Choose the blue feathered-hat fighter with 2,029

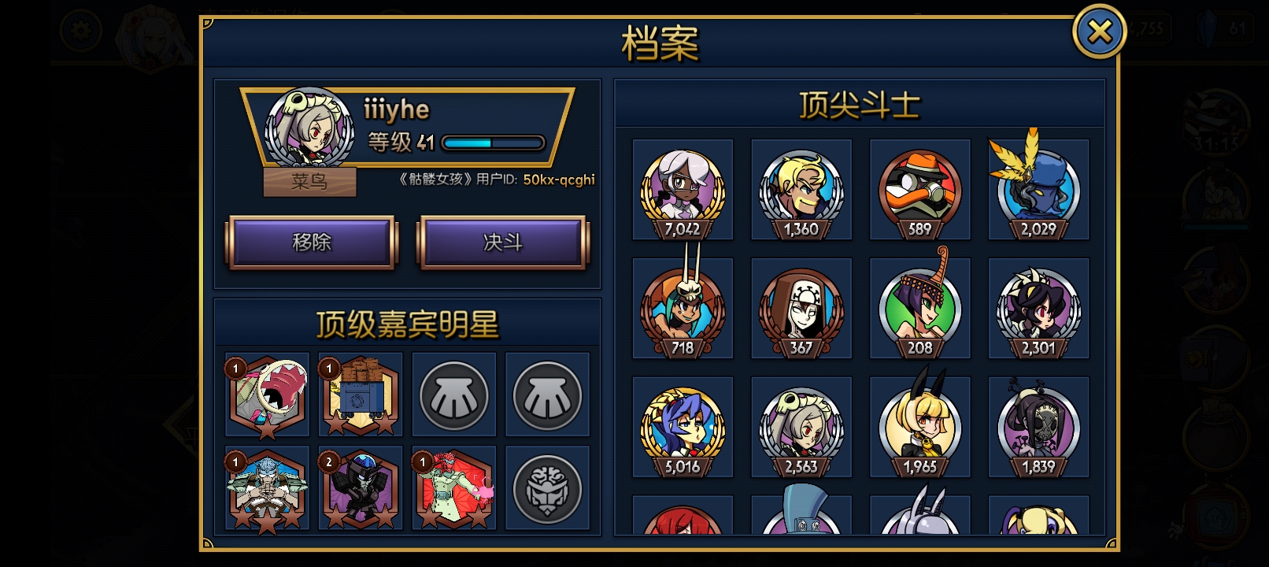click(x=1038, y=190)
